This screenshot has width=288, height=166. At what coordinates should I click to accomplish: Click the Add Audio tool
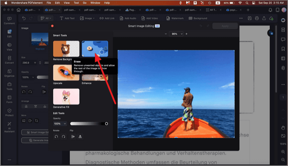[x=128, y=18]
